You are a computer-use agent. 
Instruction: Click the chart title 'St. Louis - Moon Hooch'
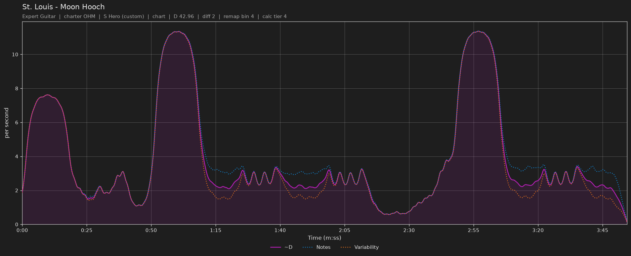[x=63, y=7]
